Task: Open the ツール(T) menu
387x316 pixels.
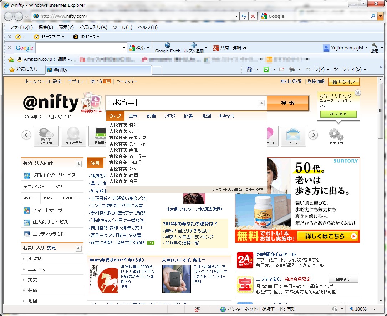Action: 123,27
